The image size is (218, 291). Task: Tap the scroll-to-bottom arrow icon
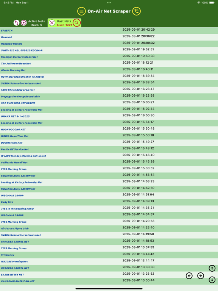pos(212,280)
